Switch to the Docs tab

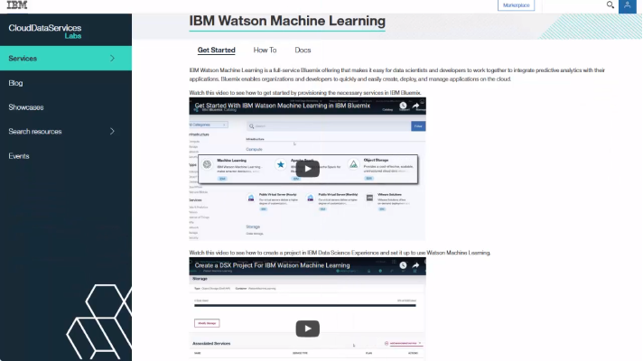(x=303, y=50)
